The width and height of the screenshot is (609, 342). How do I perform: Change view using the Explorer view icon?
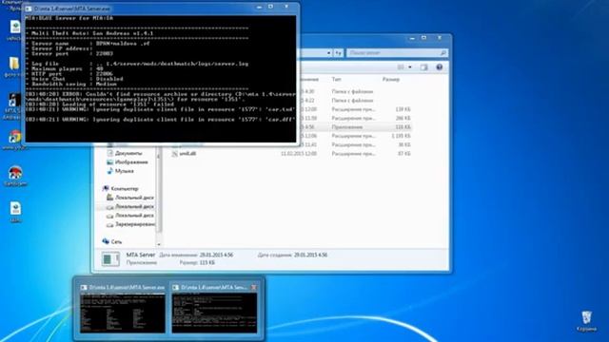[x=401, y=67]
